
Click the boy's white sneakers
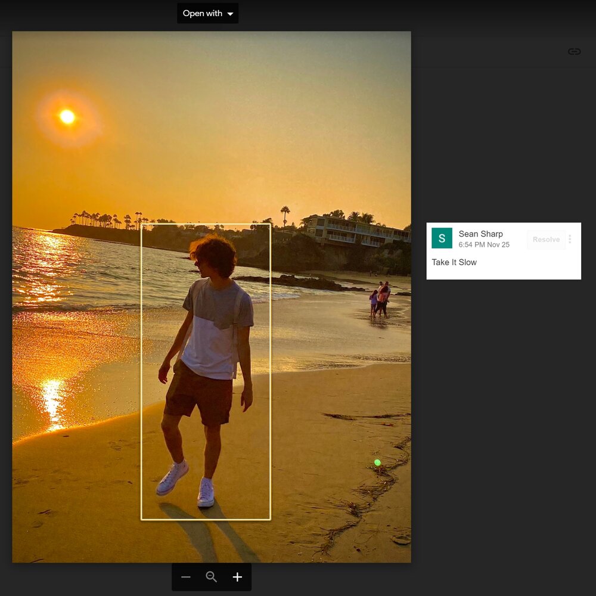[173, 478]
